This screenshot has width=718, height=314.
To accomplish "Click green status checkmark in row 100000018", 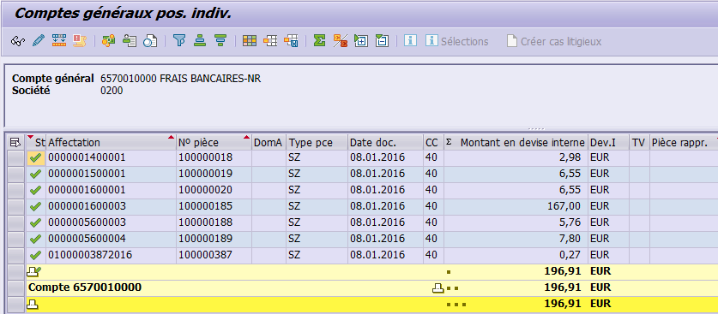I will tap(35, 158).
